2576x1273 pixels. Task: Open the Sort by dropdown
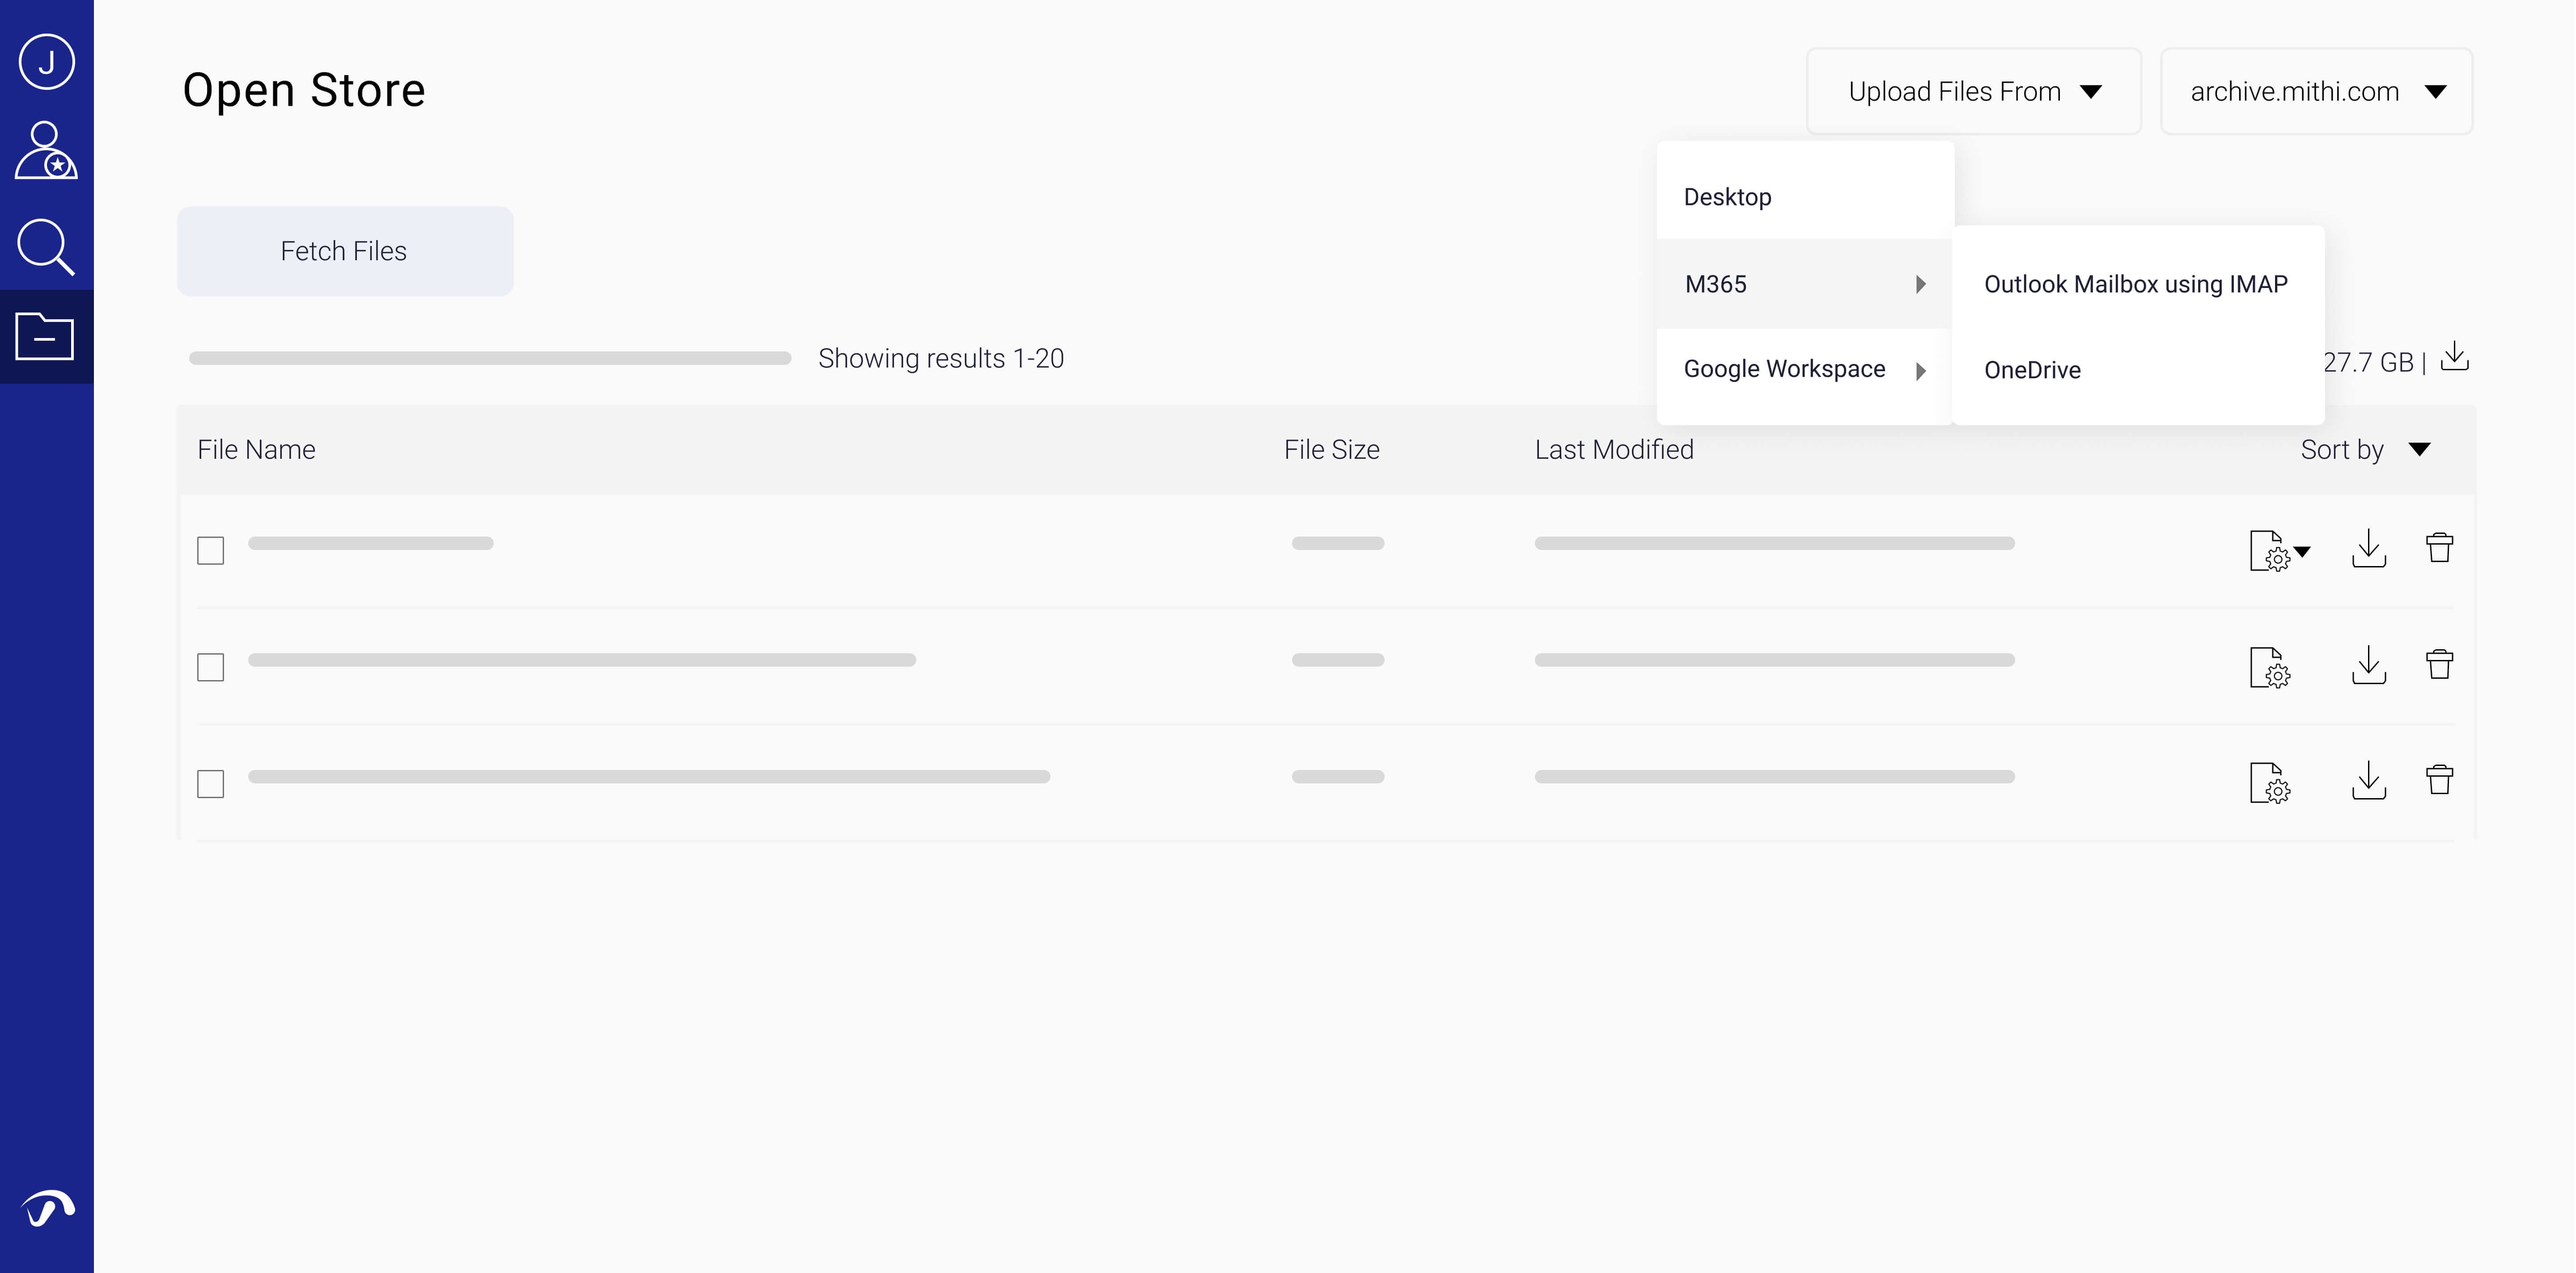2365,450
